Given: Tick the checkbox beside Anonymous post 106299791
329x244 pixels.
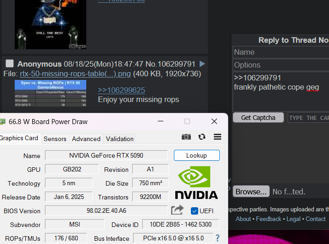Looking at the screenshot, I should coord(10,63).
